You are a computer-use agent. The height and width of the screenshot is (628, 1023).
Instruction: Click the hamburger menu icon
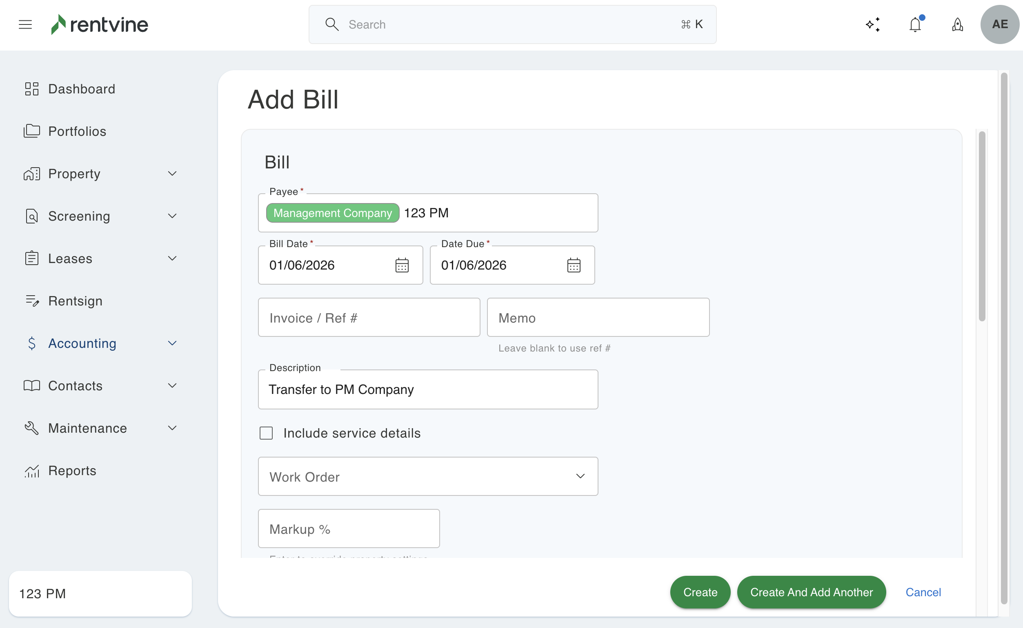[x=25, y=24]
